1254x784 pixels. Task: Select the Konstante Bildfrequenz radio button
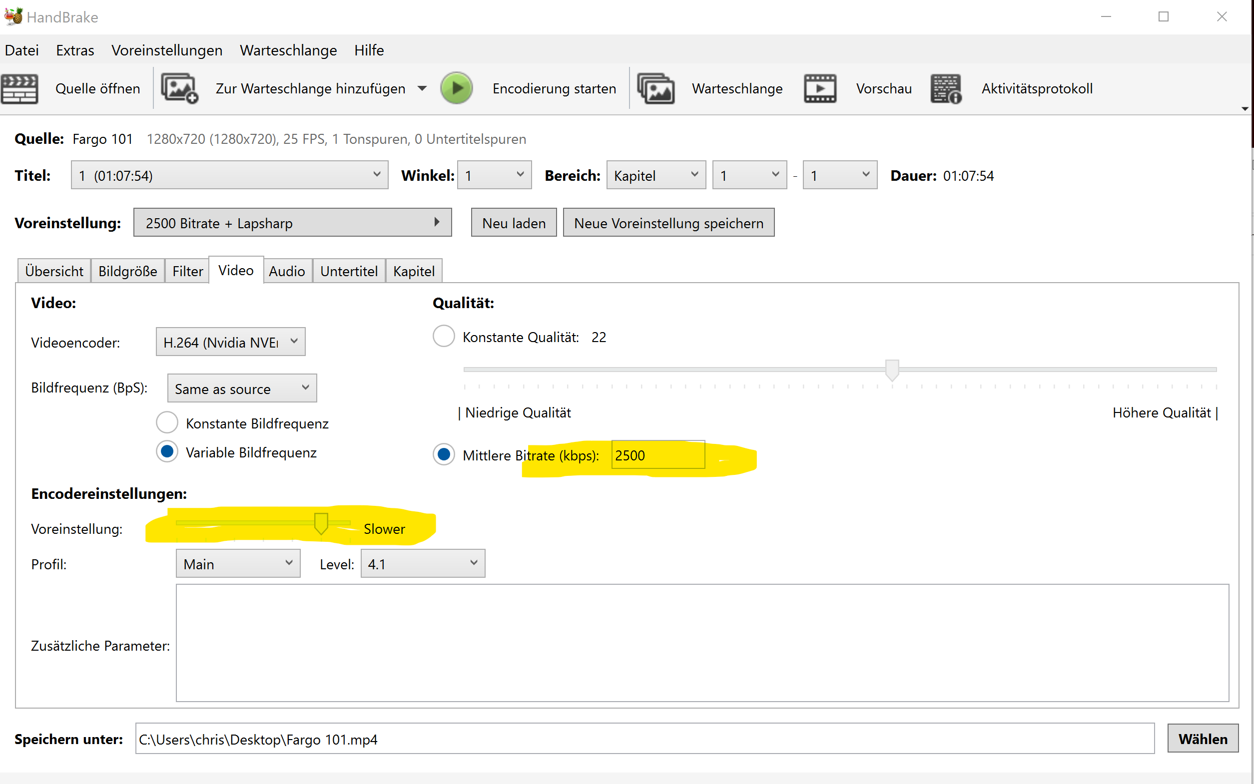click(167, 422)
